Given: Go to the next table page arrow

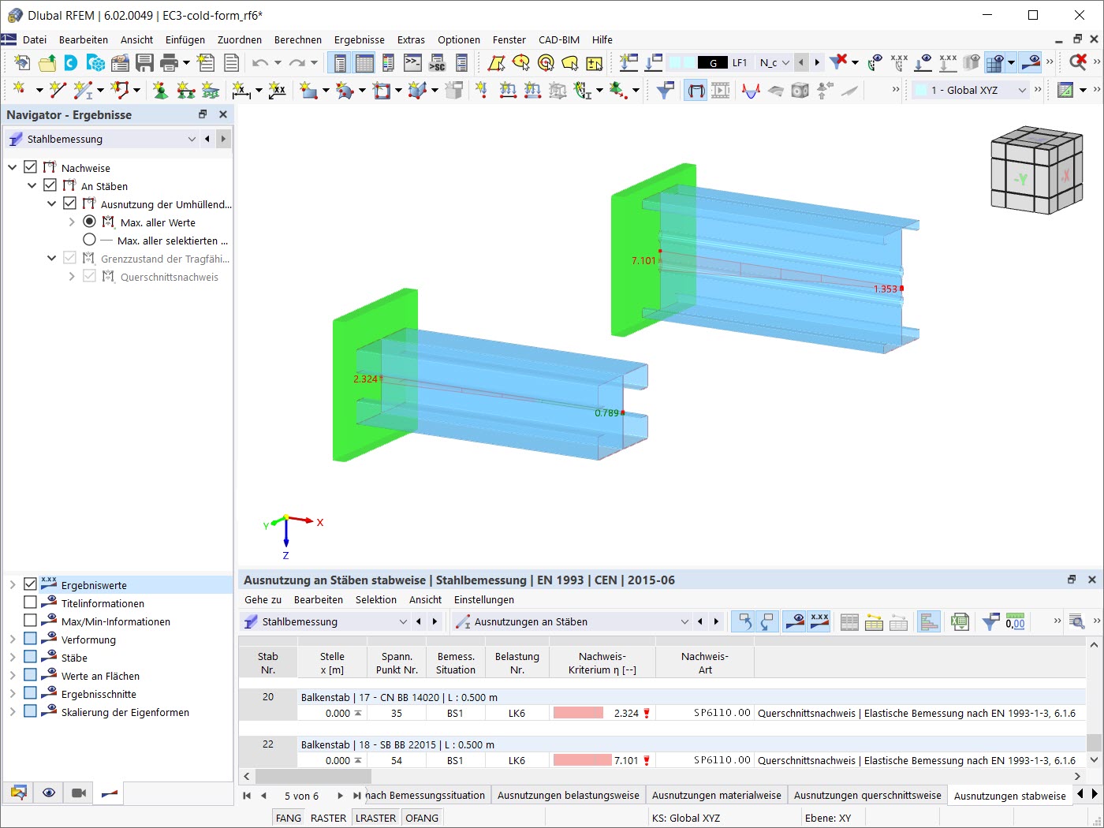Looking at the screenshot, I should pyautogui.click(x=341, y=796).
